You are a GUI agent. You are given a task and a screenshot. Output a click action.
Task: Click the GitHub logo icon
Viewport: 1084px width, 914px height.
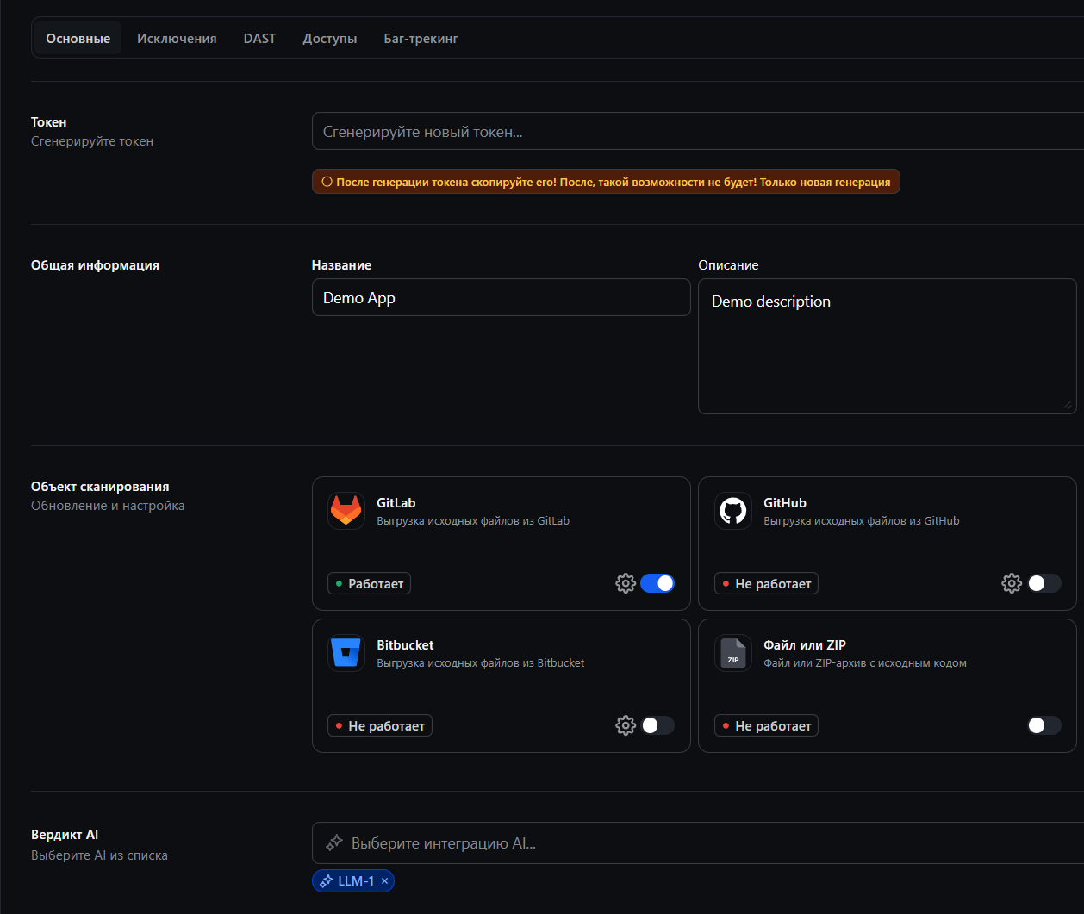733,511
